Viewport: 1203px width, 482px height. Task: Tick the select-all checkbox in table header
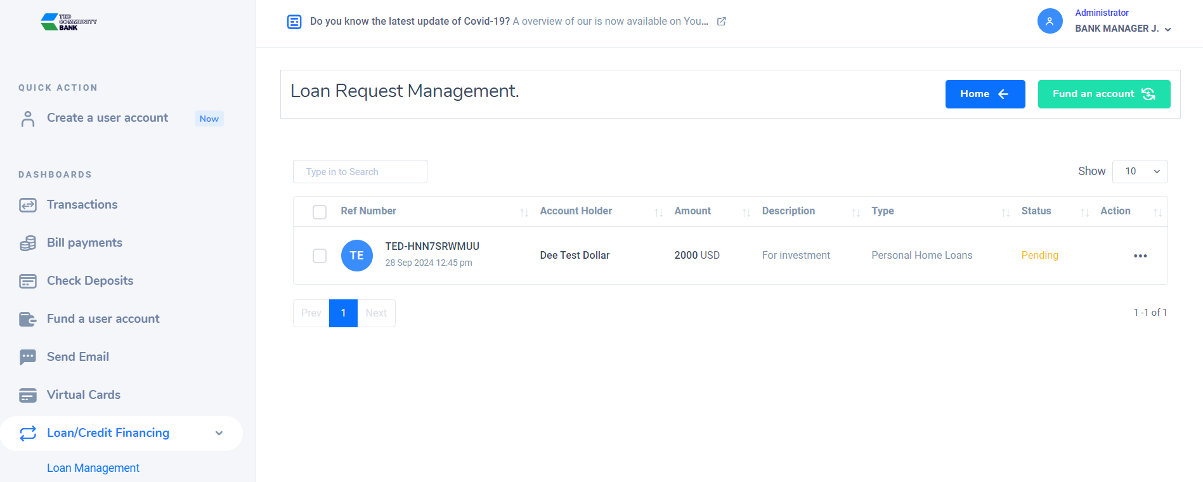coord(320,212)
